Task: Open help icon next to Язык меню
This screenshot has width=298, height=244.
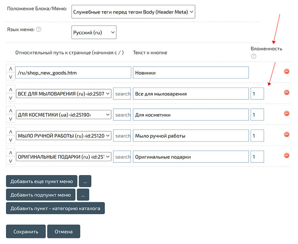Action: coord(39,30)
